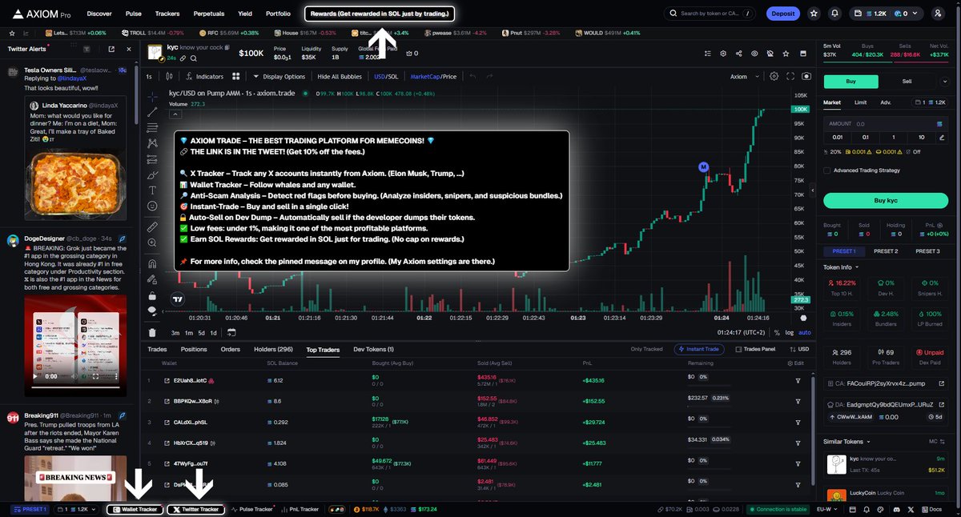Viewport: 961px width, 517px height.
Task: Select the ruler measure tool
Action: tap(152, 227)
